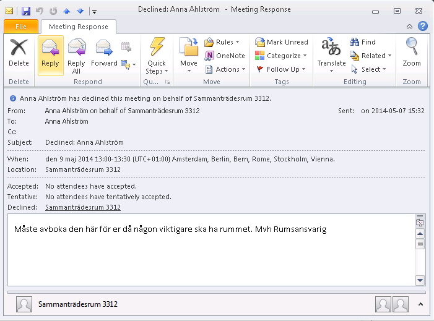Viewport: 434px width, 321px height.
Task: Open the More respond actions dropdown
Action: 129,65
